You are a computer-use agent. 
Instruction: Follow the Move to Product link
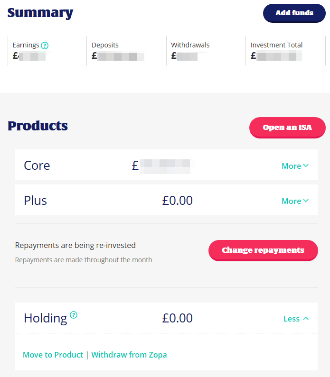(53, 355)
